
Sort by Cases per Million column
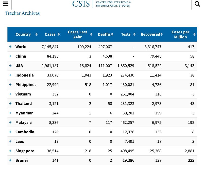click(x=183, y=34)
